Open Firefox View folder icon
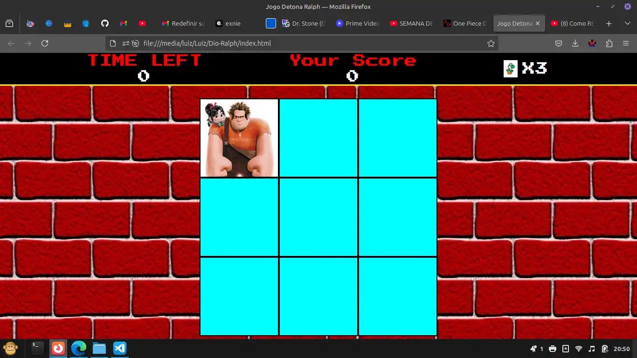 (x=9, y=23)
